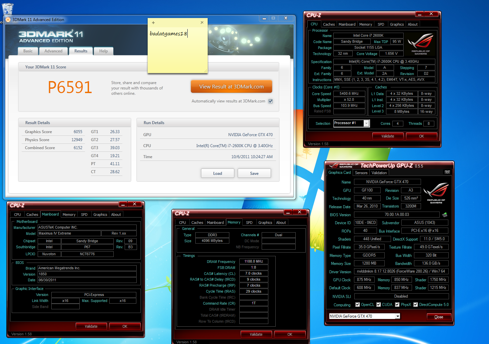This screenshot has width=489, height=344.
Task: Click the ROG logo in CPU-Z CPU window
Action: point(421,44)
